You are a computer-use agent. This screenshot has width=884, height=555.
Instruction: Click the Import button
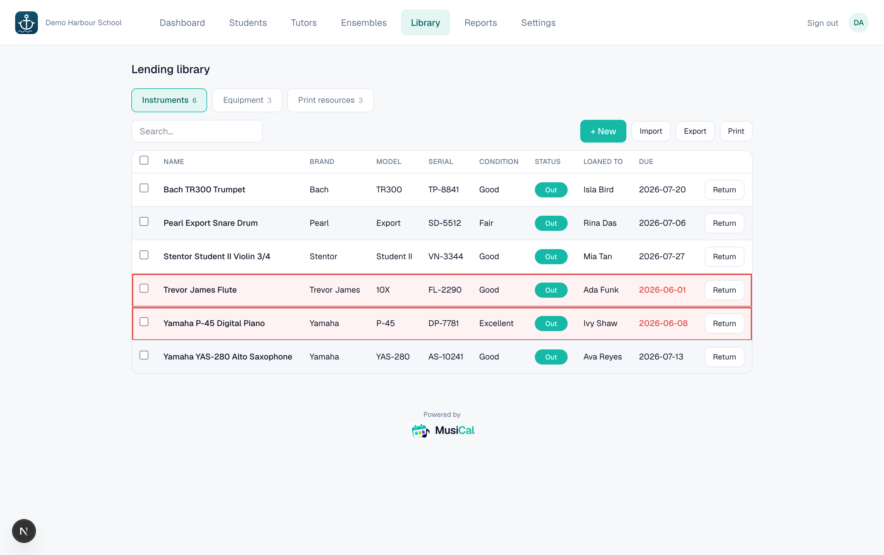(x=650, y=131)
